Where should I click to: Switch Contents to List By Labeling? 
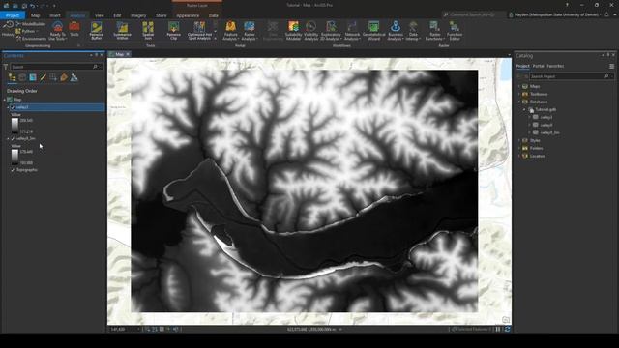(x=64, y=77)
